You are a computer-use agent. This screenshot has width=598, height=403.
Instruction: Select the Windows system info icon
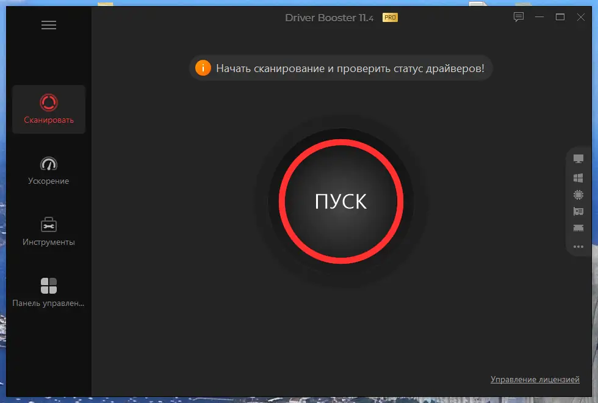[578, 178]
